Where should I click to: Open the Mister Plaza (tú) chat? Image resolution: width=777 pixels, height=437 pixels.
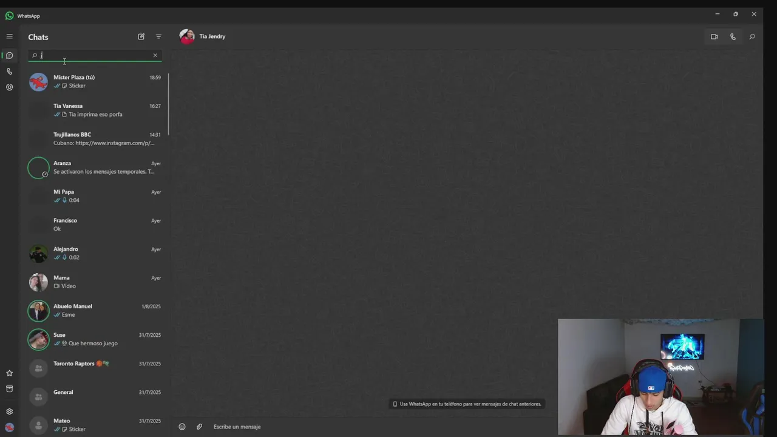point(95,81)
